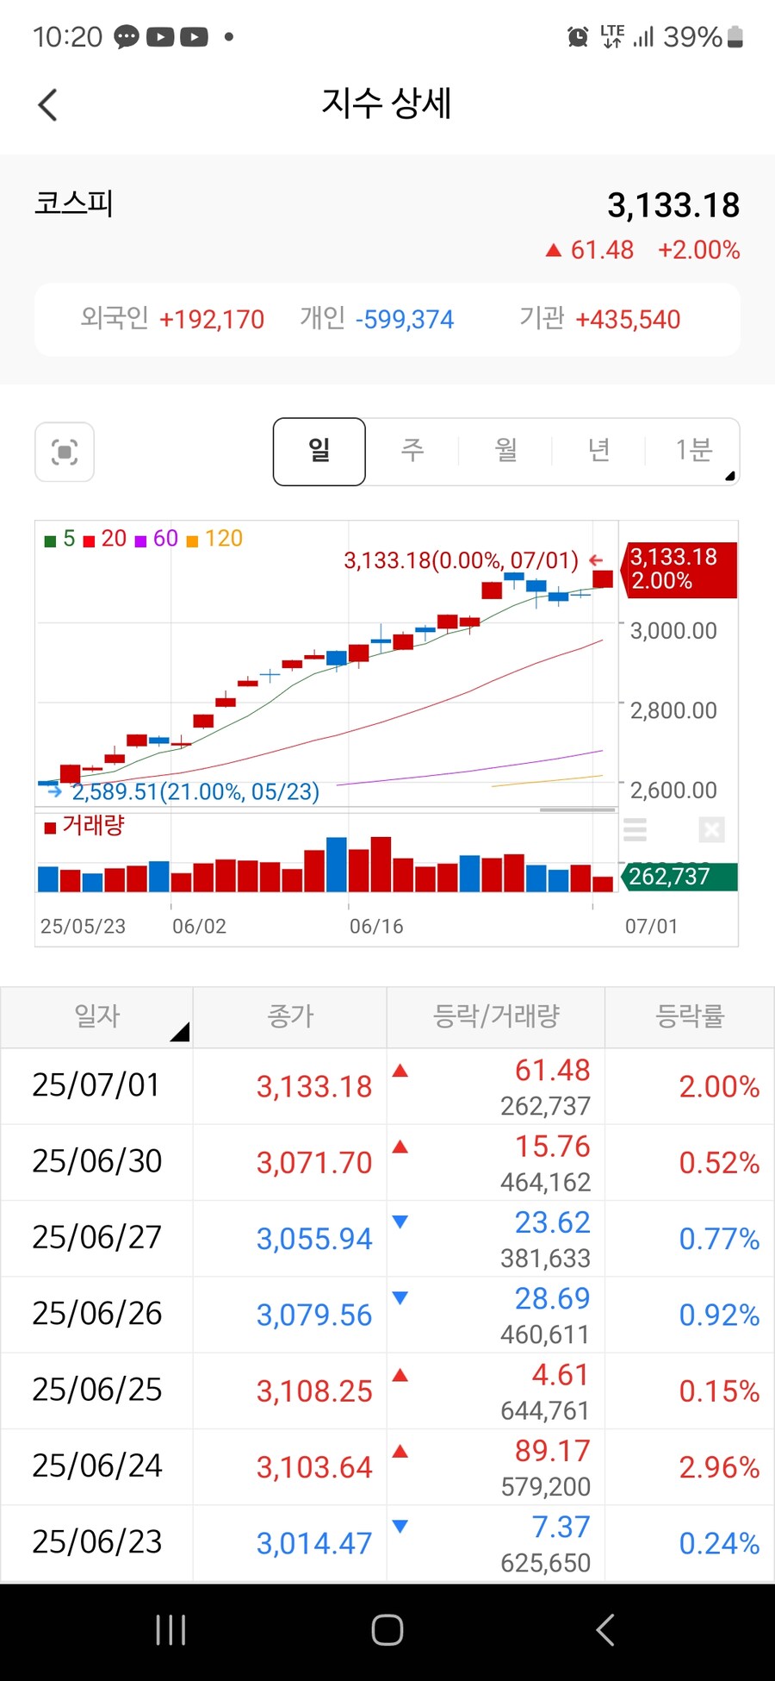The height and width of the screenshot is (1681, 775).
Task: Select the 25/06/25 row date
Action: 96,1390
